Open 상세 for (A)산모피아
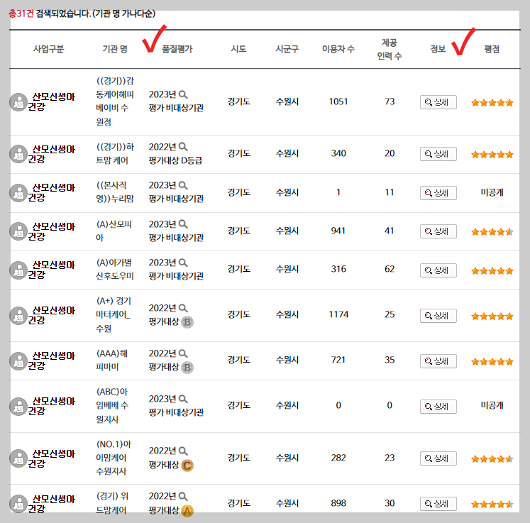This screenshot has height=523, width=530. [x=438, y=231]
